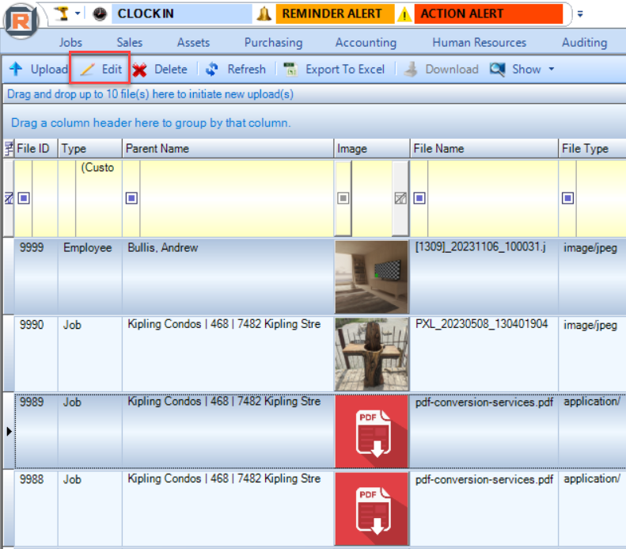Viewport: 626px width, 549px height.
Task: Open dropdown arrow beside crane icon
Action: coord(78,13)
